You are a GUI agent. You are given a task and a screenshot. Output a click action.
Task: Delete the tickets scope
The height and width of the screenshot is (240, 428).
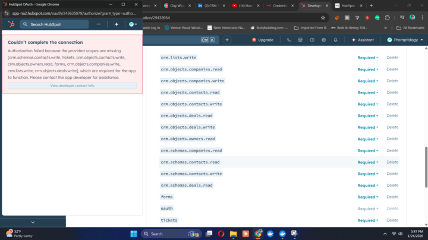(x=392, y=220)
